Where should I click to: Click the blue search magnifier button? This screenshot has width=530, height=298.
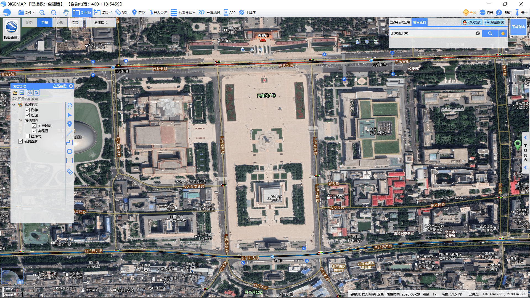click(490, 33)
